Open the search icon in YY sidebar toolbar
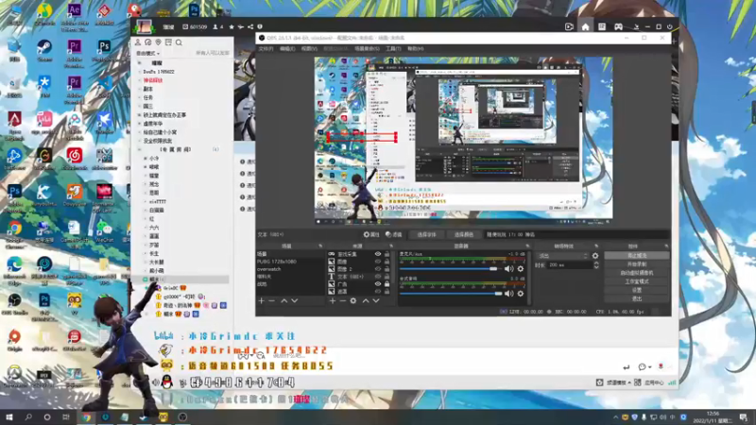This screenshot has height=425, width=756. [x=179, y=42]
